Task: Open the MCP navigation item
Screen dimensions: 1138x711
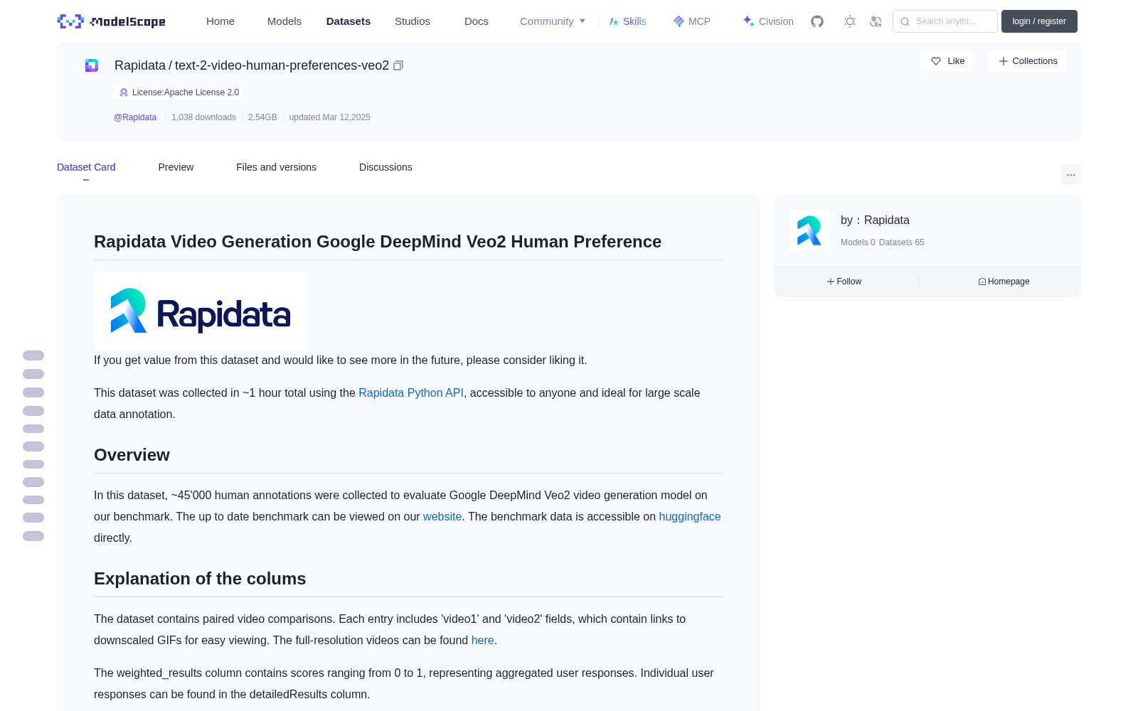Action: tap(692, 21)
